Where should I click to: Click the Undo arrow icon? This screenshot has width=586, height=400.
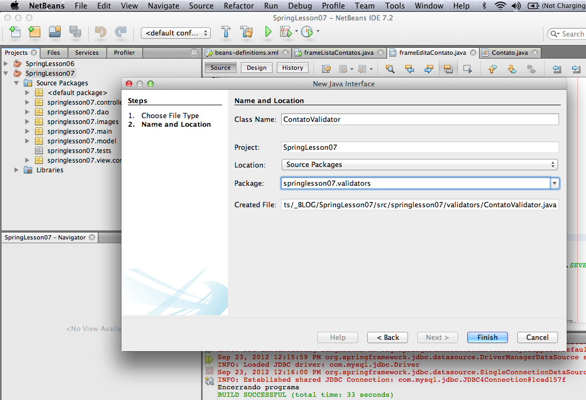[x=101, y=32]
